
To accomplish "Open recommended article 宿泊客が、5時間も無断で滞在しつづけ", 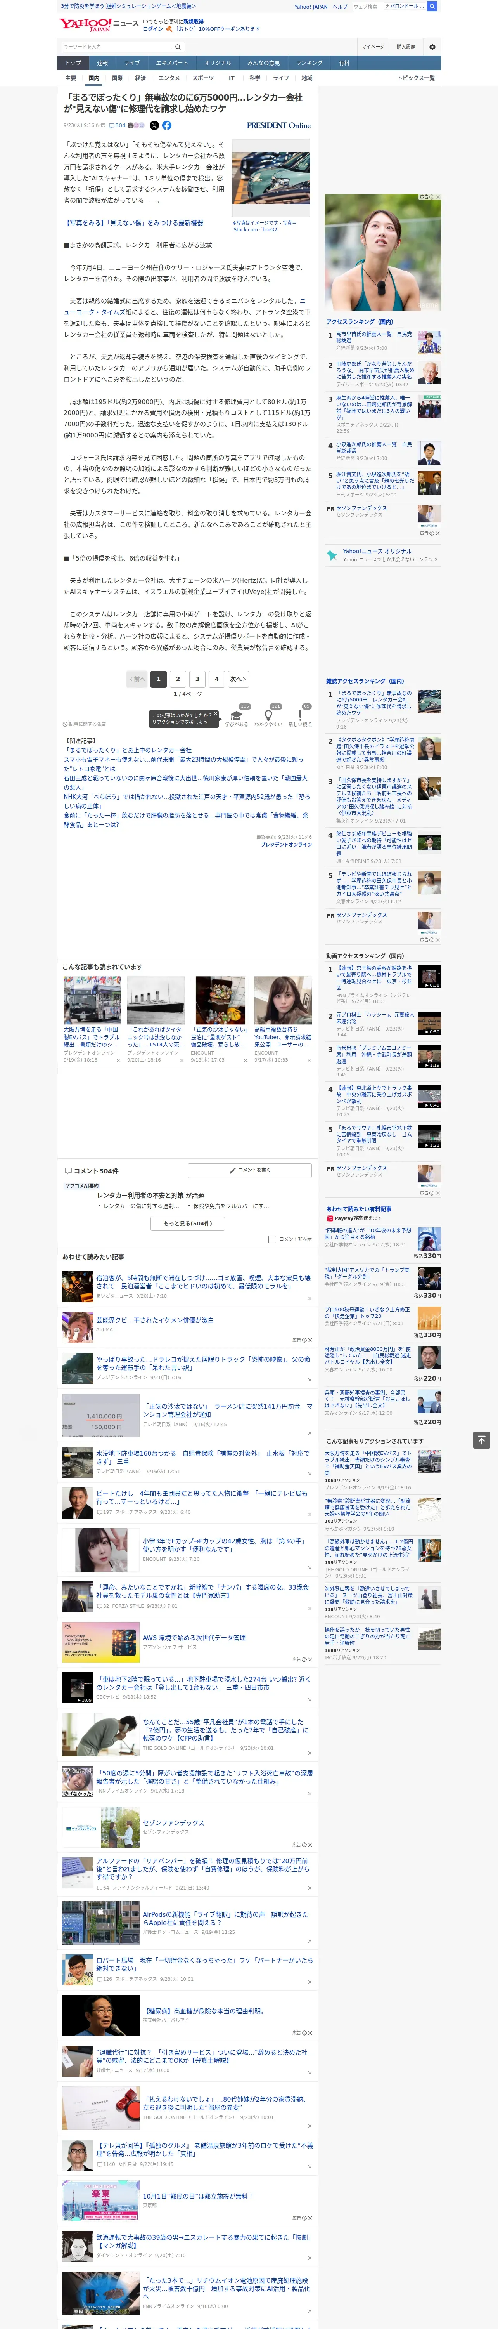I will 203,1282.
